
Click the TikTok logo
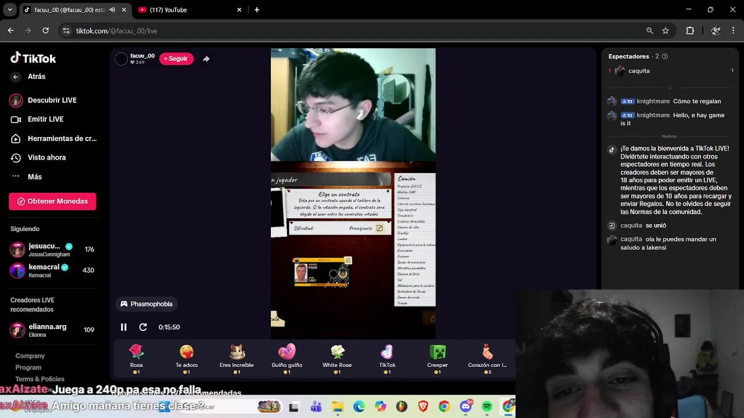coord(33,58)
